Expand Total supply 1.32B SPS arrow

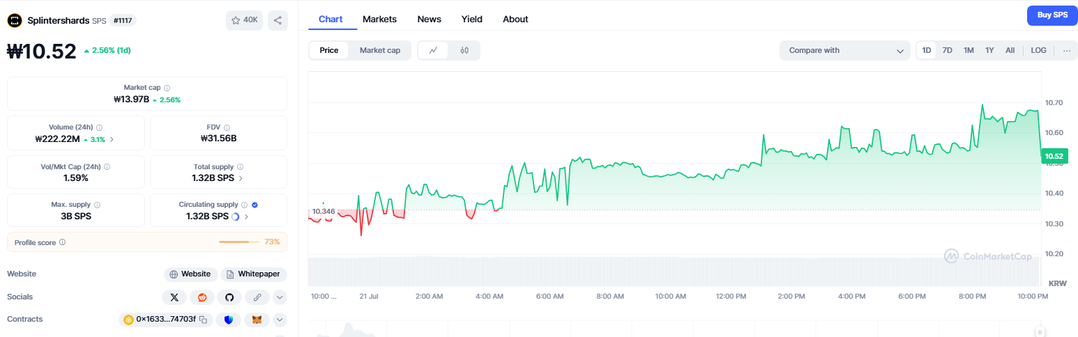[241, 178]
